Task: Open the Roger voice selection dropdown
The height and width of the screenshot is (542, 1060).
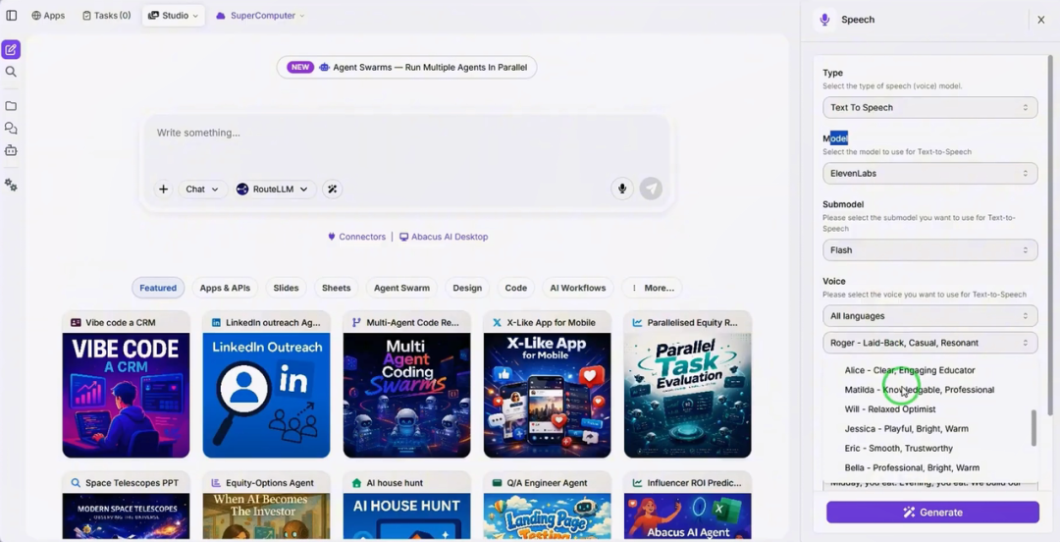Action: point(929,343)
